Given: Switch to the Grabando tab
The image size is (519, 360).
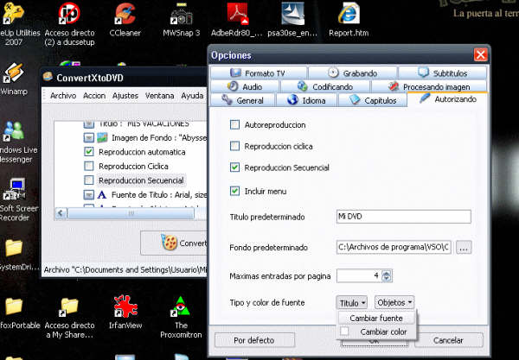Looking at the screenshot, I should point(353,73).
